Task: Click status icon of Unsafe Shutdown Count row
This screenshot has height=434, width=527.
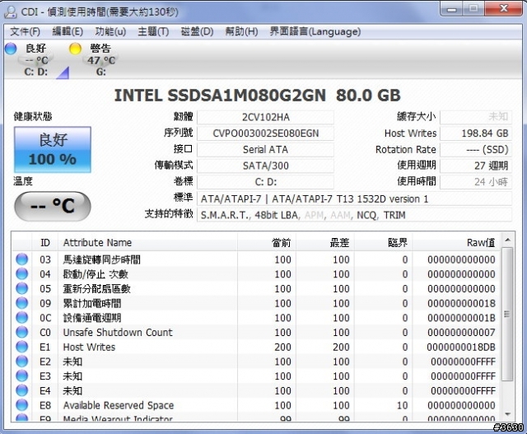Action: point(22,332)
